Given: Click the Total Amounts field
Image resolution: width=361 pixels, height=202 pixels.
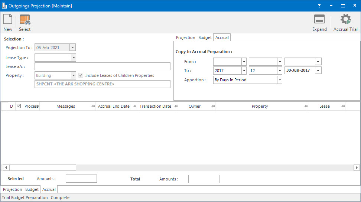Looking at the screenshot, I should coord(204,179).
